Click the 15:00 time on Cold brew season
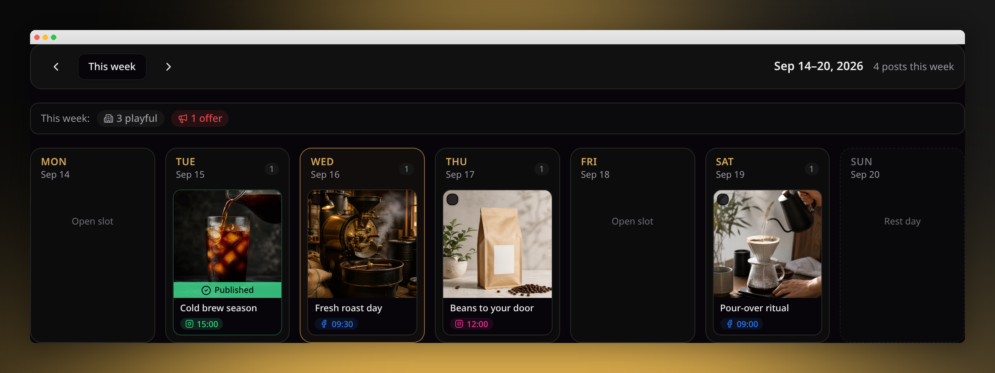The image size is (995, 373). point(207,324)
